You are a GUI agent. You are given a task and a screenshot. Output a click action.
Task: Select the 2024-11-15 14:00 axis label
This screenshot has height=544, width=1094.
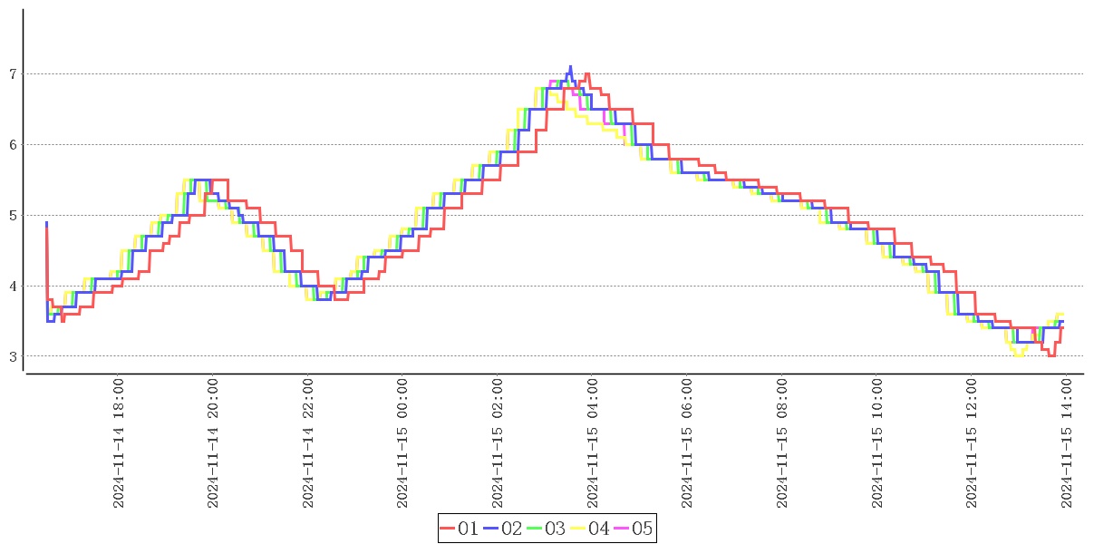point(1066,443)
